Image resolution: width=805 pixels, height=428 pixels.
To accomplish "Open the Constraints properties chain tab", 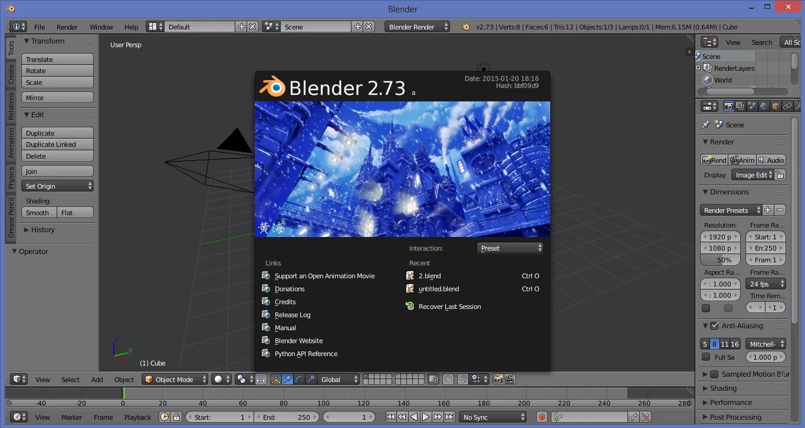I will [787, 106].
